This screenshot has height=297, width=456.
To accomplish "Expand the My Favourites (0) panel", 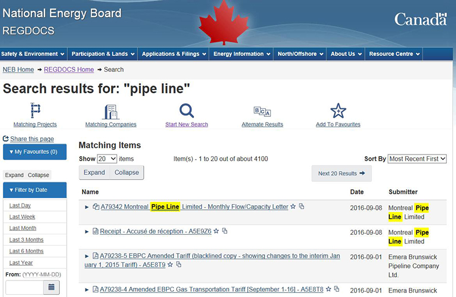I will (x=35, y=152).
